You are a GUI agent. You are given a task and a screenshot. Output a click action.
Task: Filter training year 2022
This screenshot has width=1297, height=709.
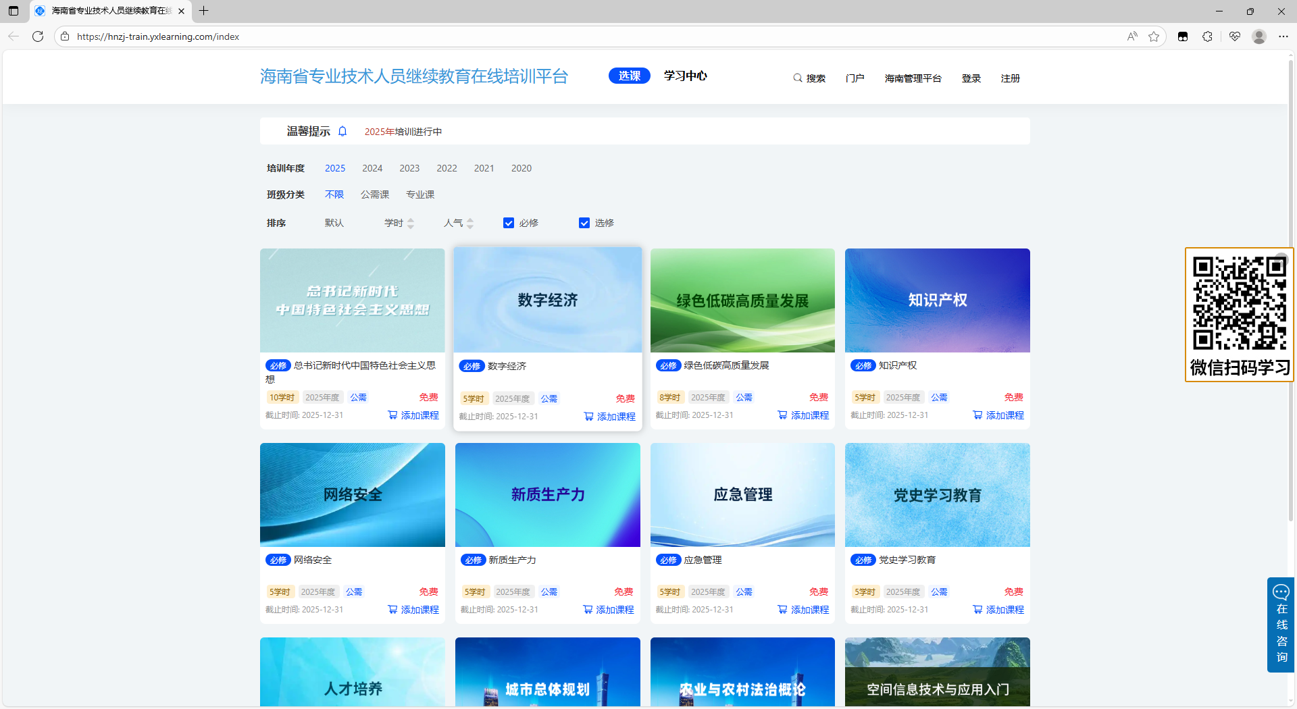pyautogui.click(x=447, y=168)
